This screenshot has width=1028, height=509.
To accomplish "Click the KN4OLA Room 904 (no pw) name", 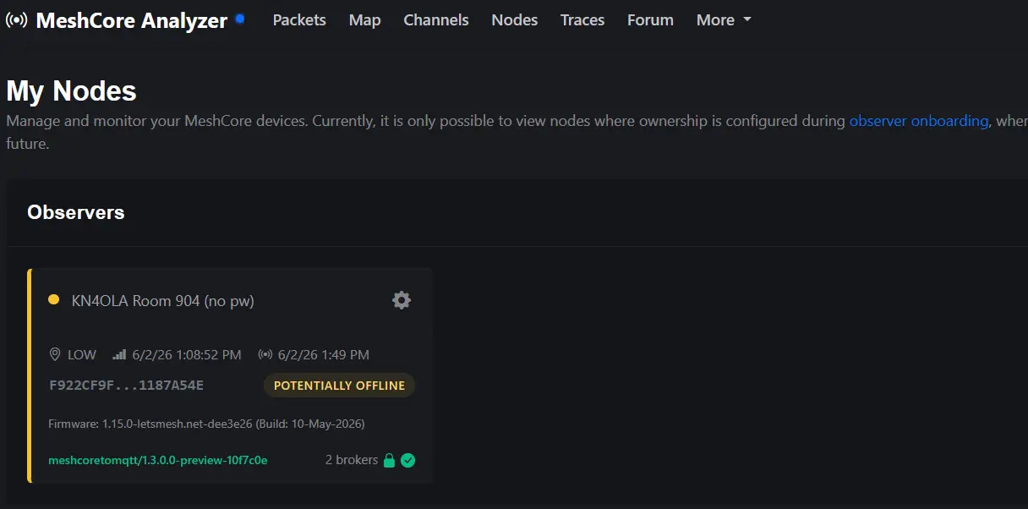I will click(x=163, y=300).
